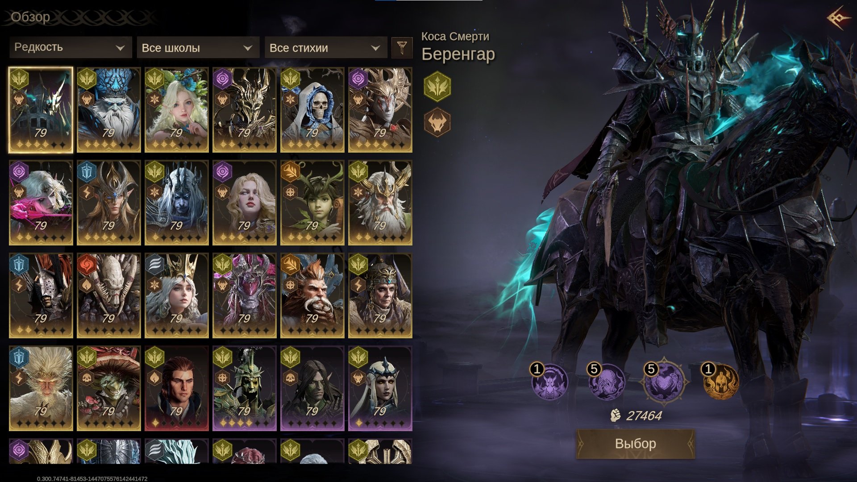The height and width of the screenshot is (482, 857).
Task: Click the Обзор header label
Action: pos(30,17)
